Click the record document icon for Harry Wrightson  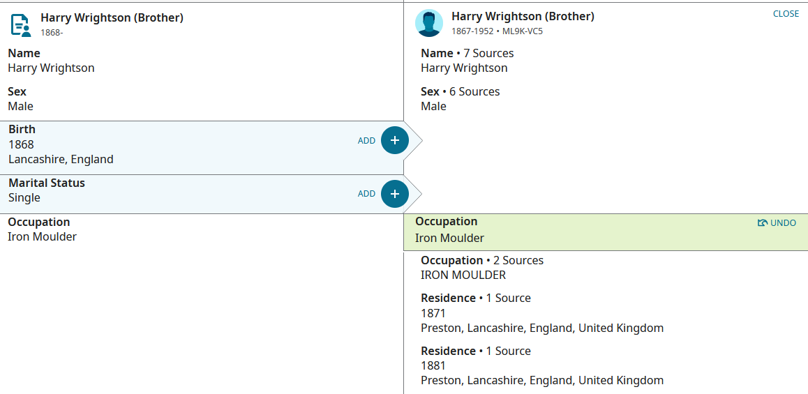21,24
